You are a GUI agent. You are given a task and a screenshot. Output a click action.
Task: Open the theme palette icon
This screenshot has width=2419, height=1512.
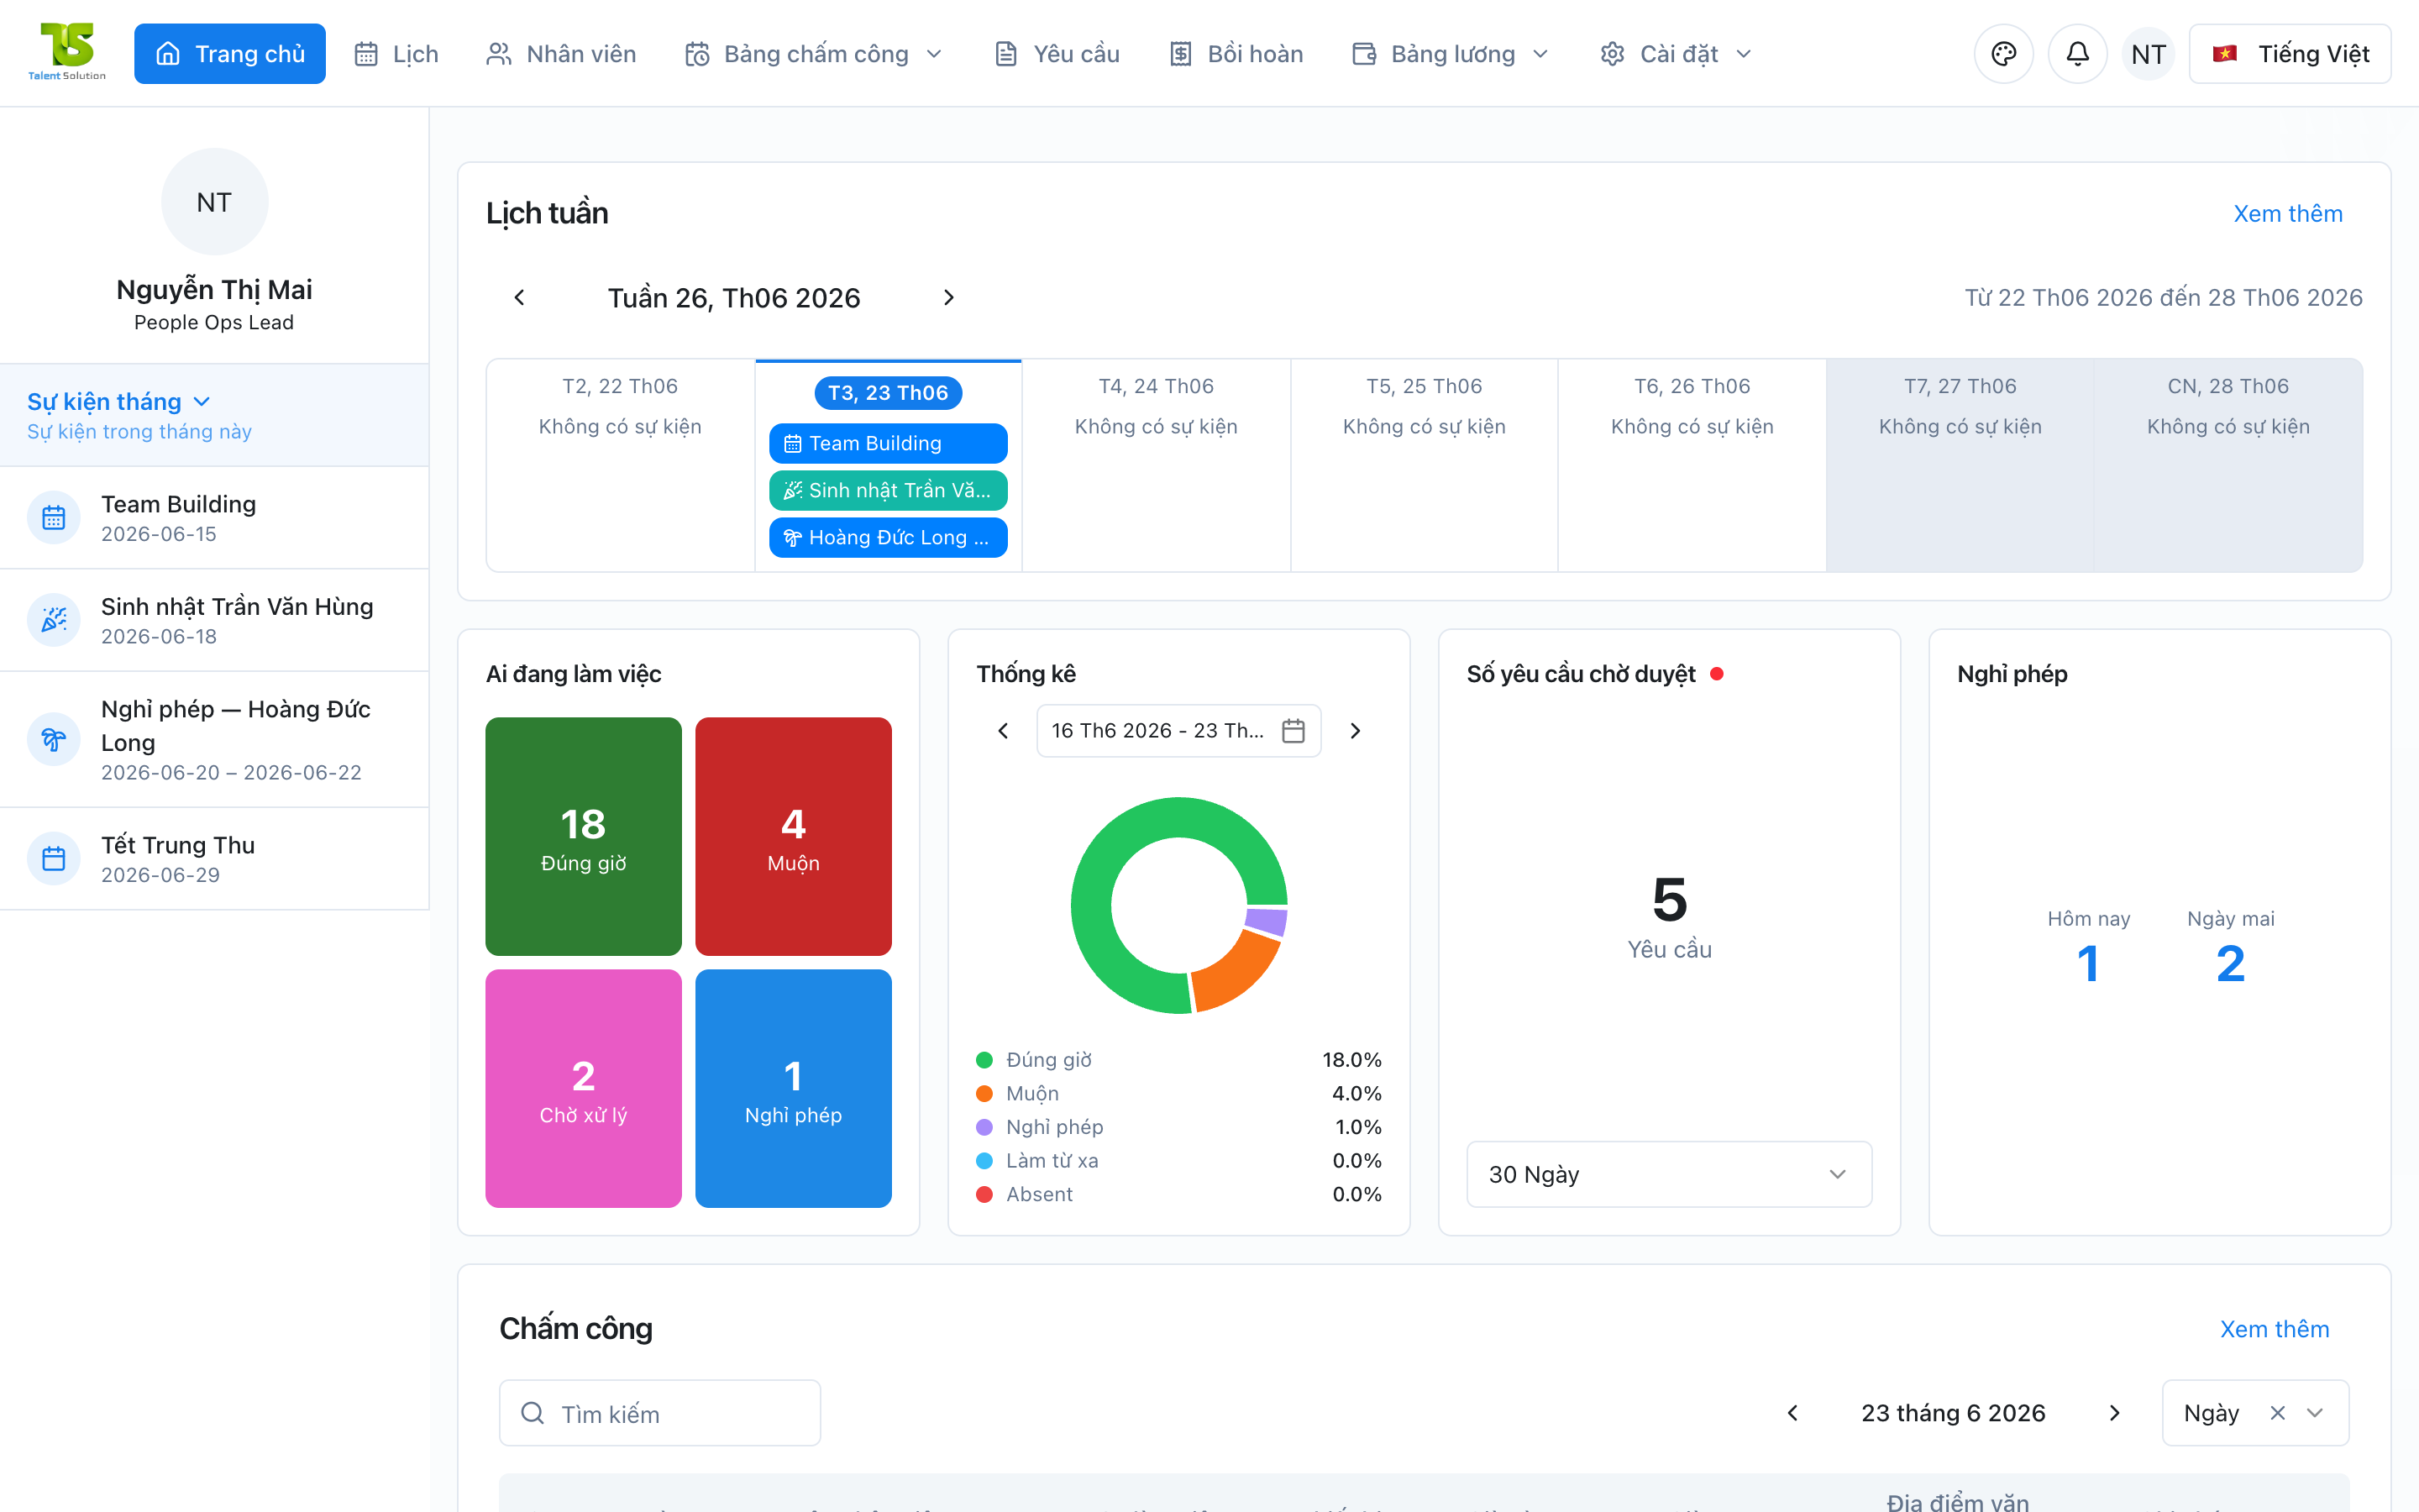pos(2003,54)
